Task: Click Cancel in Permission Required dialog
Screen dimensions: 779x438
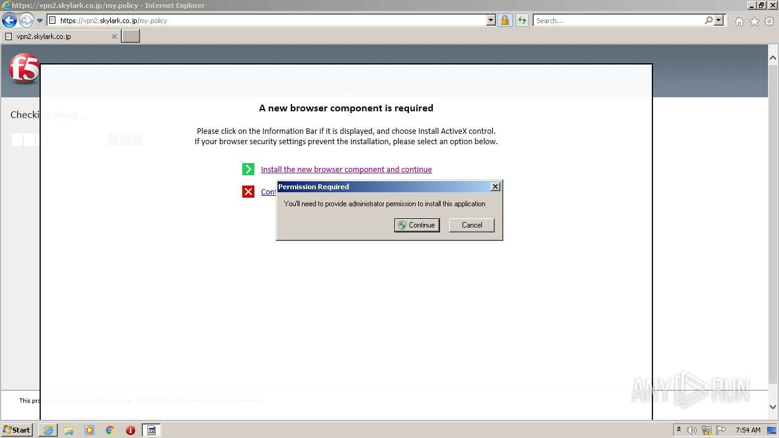Action: (x=472, y=225)
